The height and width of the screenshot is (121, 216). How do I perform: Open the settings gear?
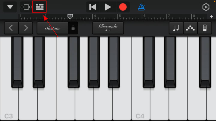[x=206, y=7]
